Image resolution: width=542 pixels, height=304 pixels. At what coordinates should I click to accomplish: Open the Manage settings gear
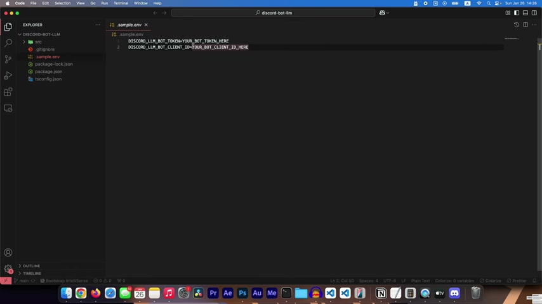[x=8, y=269]
